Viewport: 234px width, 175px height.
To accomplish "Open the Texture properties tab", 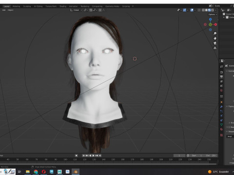I will (x=221, y=135).
